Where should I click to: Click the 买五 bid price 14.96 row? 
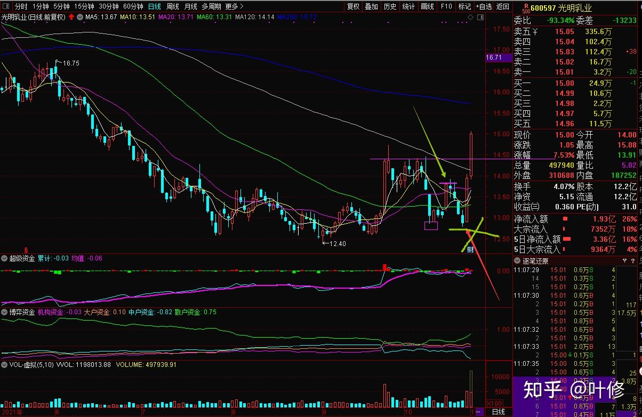(x=576, y=124)
